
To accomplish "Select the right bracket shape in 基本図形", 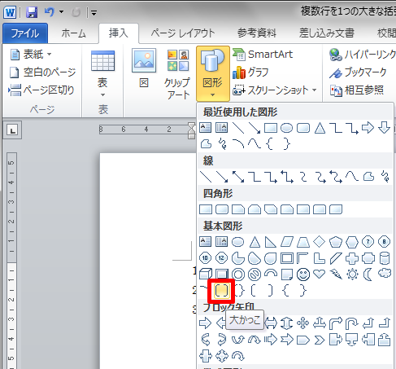I will tap(270, 291).
